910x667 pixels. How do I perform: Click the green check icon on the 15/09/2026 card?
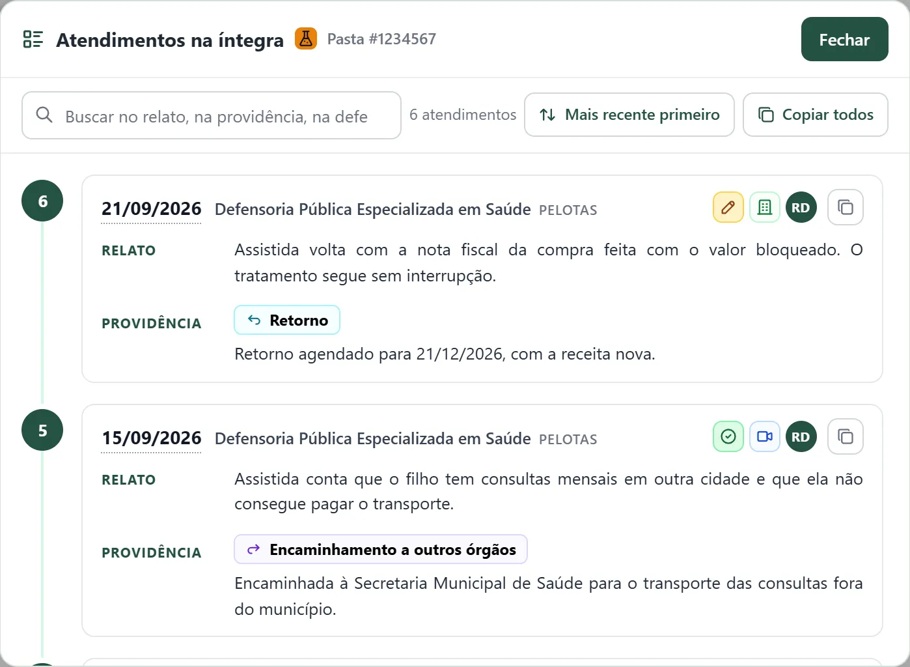click(x=728, y=436)
